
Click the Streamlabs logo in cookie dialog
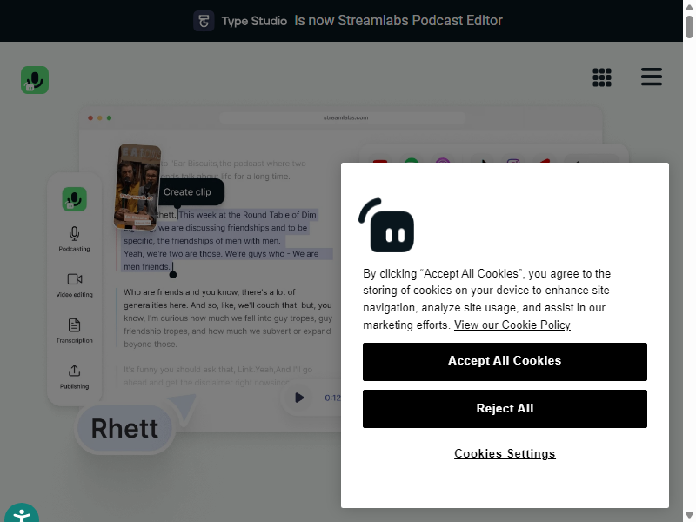click(386, 225)
